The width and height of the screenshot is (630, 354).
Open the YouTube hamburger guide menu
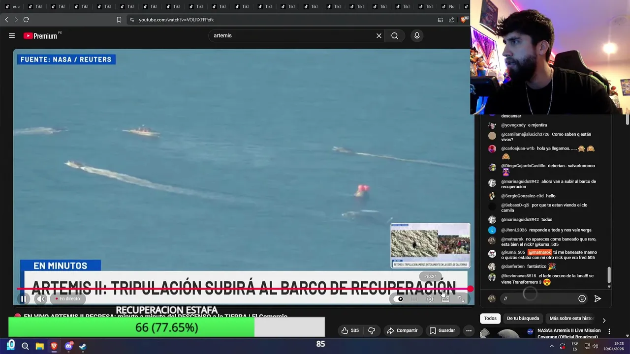(x=12, y=35)
